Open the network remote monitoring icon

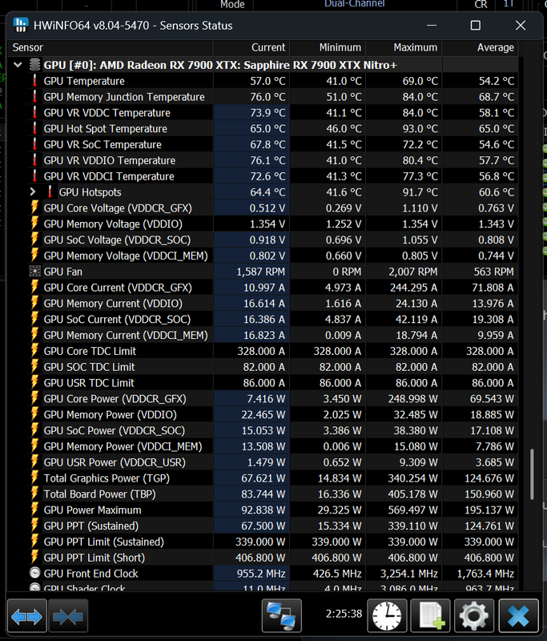281,616
